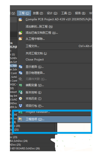Click the Compile PCB Project icon

pos(20,19)
